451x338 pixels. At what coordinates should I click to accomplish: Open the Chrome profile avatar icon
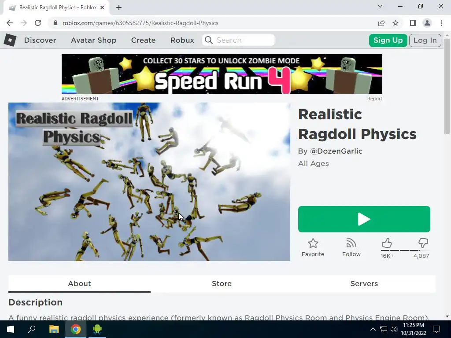tap(427, 23)
